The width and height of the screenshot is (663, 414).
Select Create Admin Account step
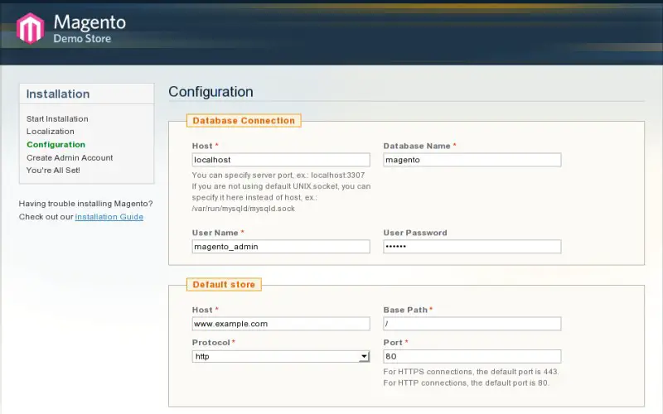coord(70,157)
